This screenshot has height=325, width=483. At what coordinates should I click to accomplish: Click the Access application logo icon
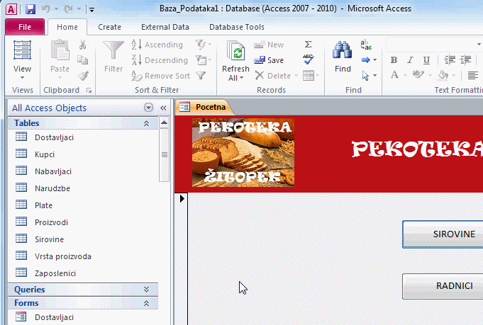(x=11, y=9)
